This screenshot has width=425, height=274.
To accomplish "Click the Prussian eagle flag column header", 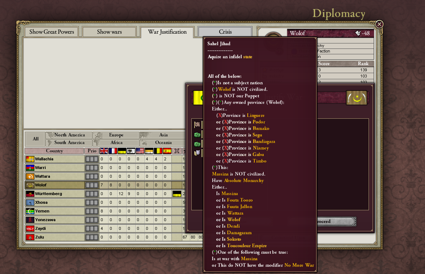I will click(x=131, y=151).
